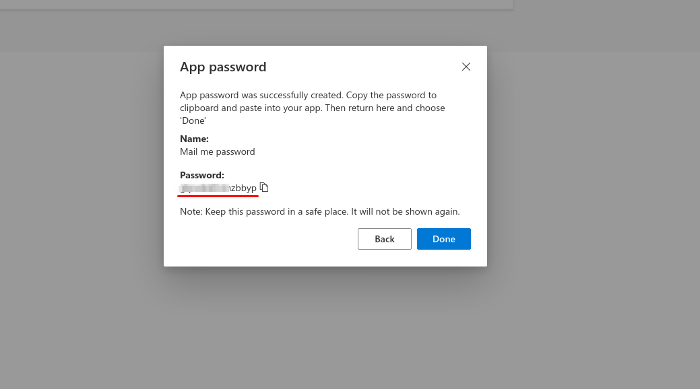Go back using the Back button

[x=385, y=239]
